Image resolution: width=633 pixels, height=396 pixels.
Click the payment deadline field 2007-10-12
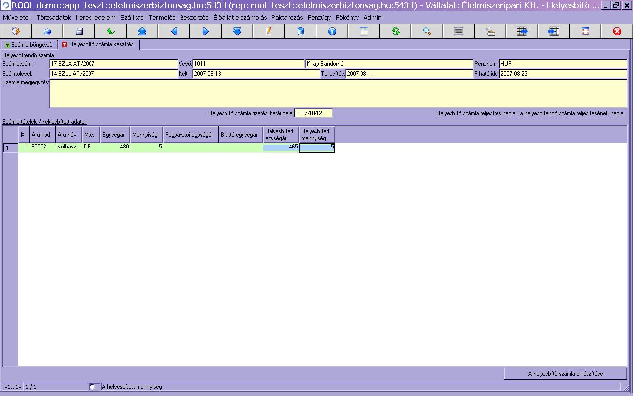[313, 113]
